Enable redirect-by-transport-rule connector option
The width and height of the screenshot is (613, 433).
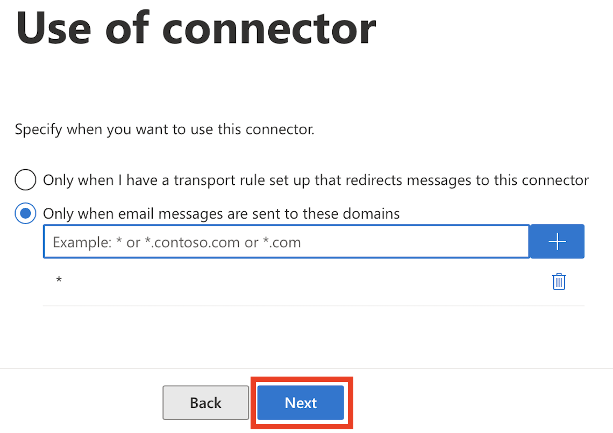(25, 179)
